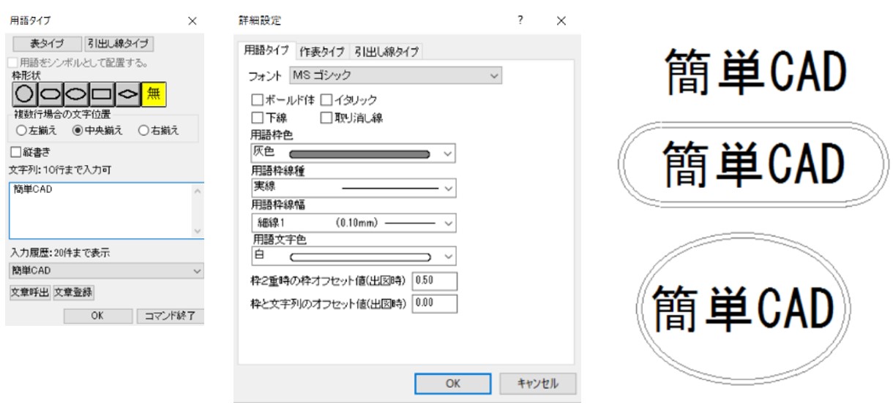Close the 用語タイプ dialog
893x407 pixels.
[x=192, y=21]
